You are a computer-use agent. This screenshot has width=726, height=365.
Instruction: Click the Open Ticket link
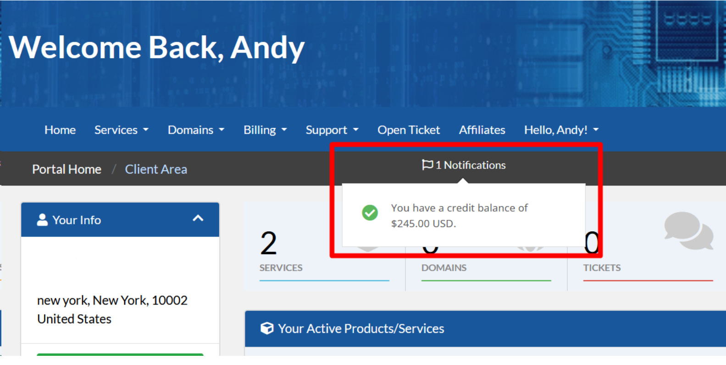[x=409, y=130]
